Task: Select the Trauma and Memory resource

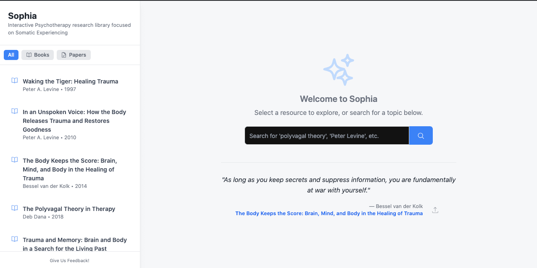Action: [x=75, y=244]
